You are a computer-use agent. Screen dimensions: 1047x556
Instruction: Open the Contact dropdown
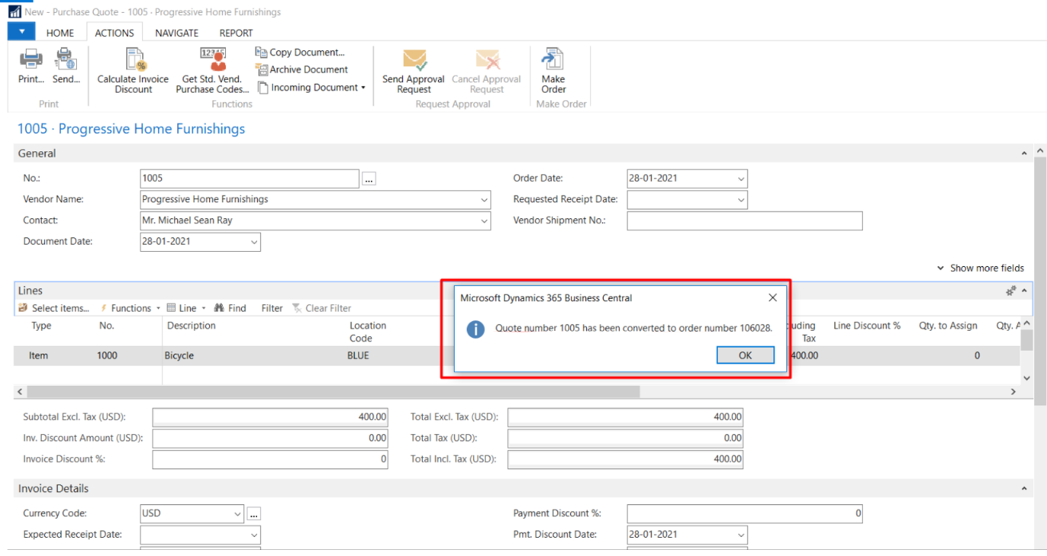click(484, 221)
